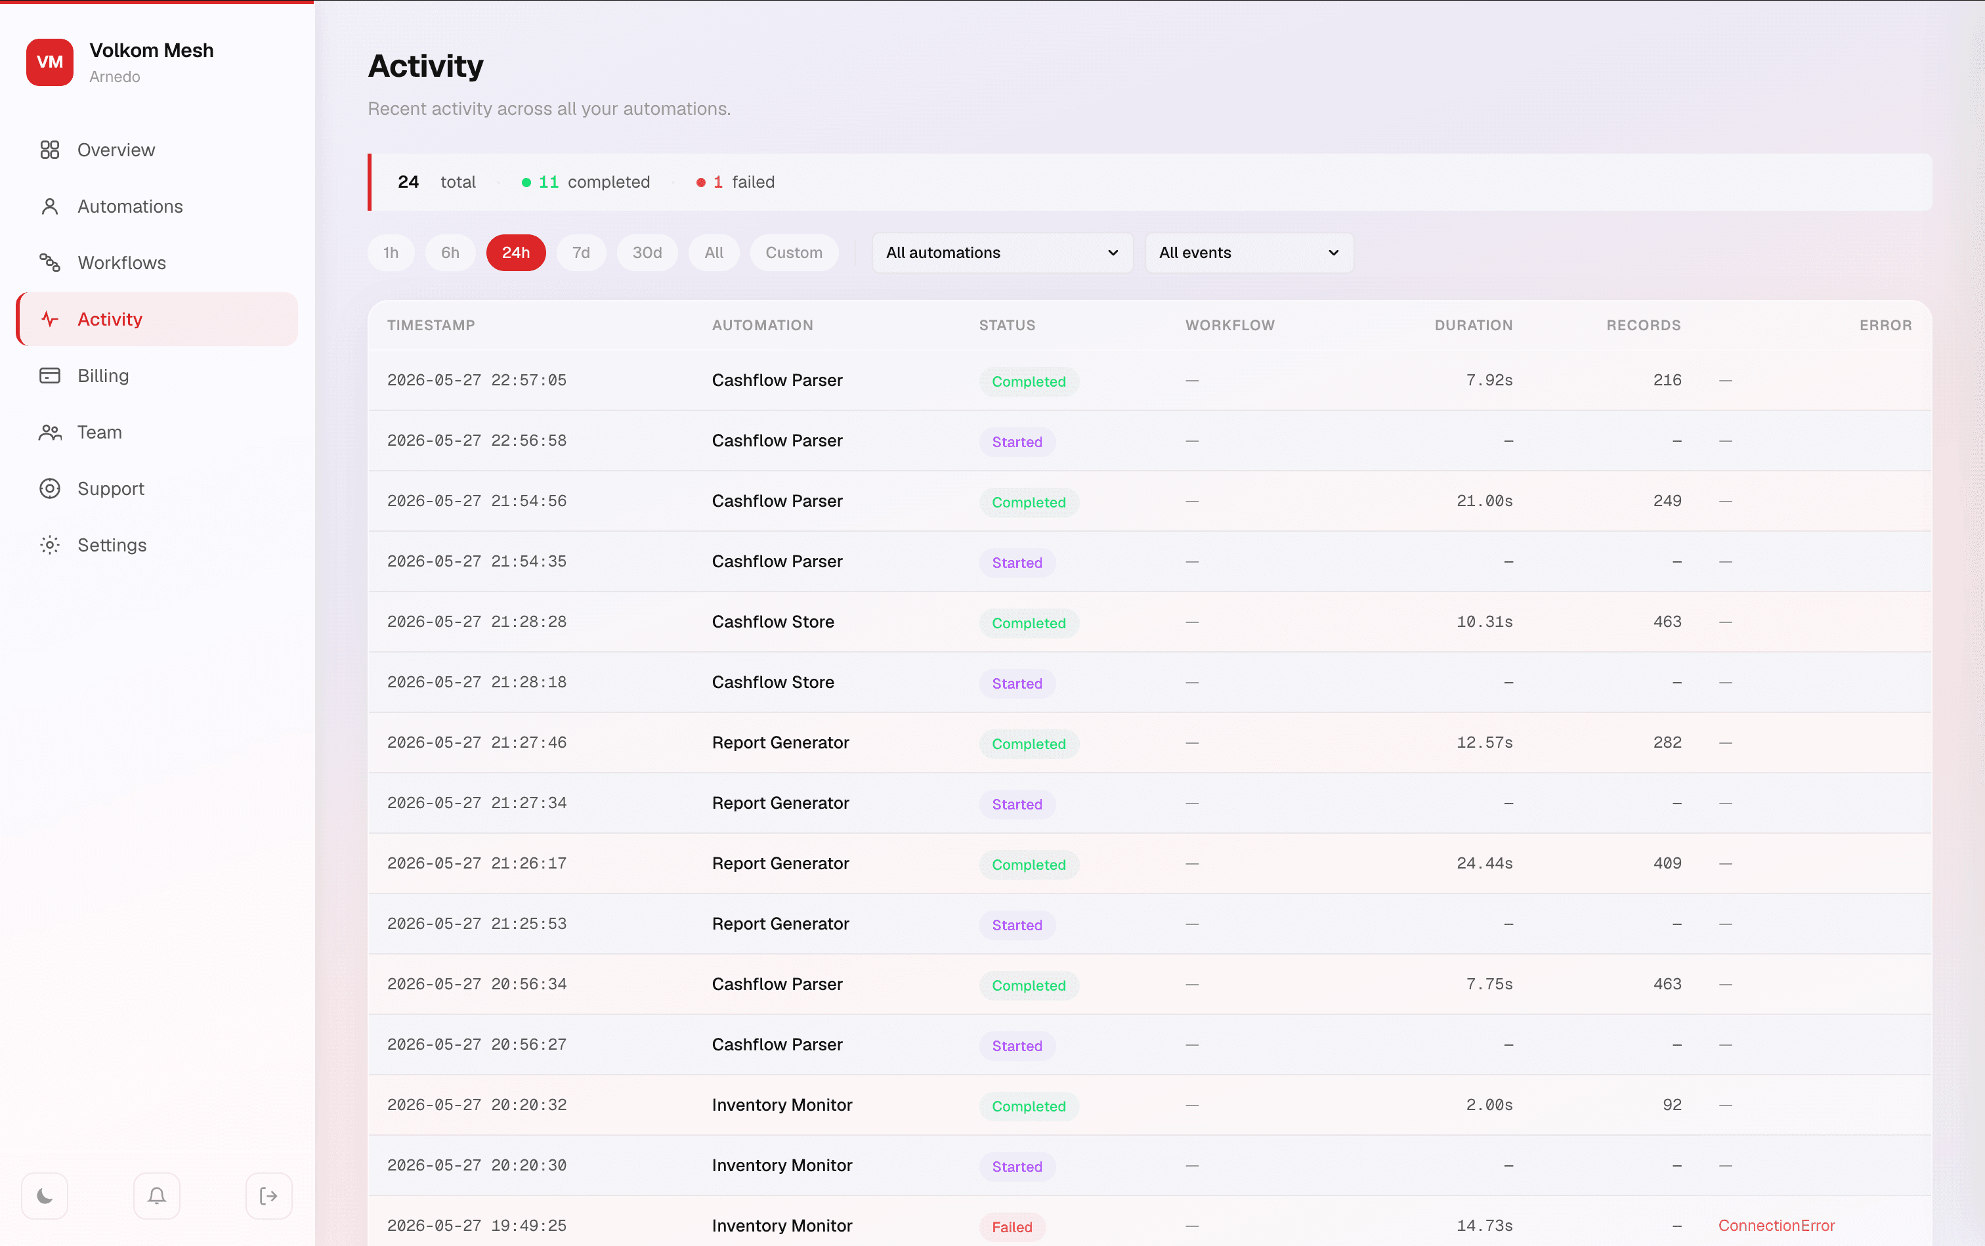Select the All time range

coord(714,252)
